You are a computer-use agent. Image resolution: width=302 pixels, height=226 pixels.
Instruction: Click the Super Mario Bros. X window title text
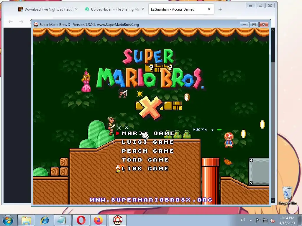click(89, 25)
